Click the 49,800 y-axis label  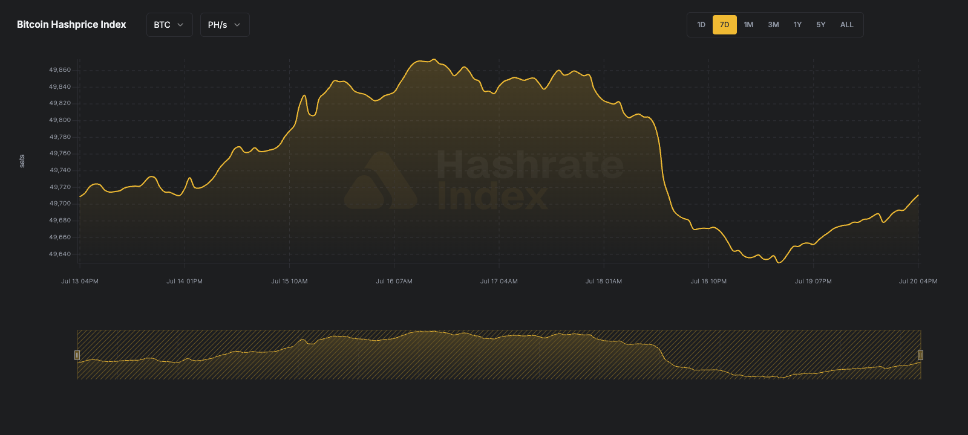pyautogui.click(x=60, y=120)
